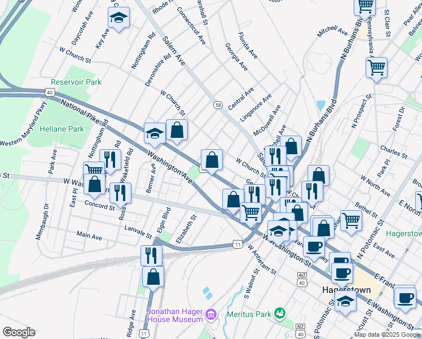Image resolution: width=422 pixels, height=339 pixels.
Task: Click the route 58 shield on Salem Ave
Action: [218, 105]
